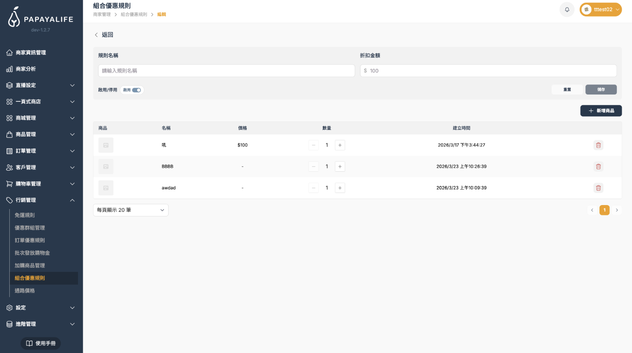
Task: Click the notification bell icon
Action: coord(567,10)
